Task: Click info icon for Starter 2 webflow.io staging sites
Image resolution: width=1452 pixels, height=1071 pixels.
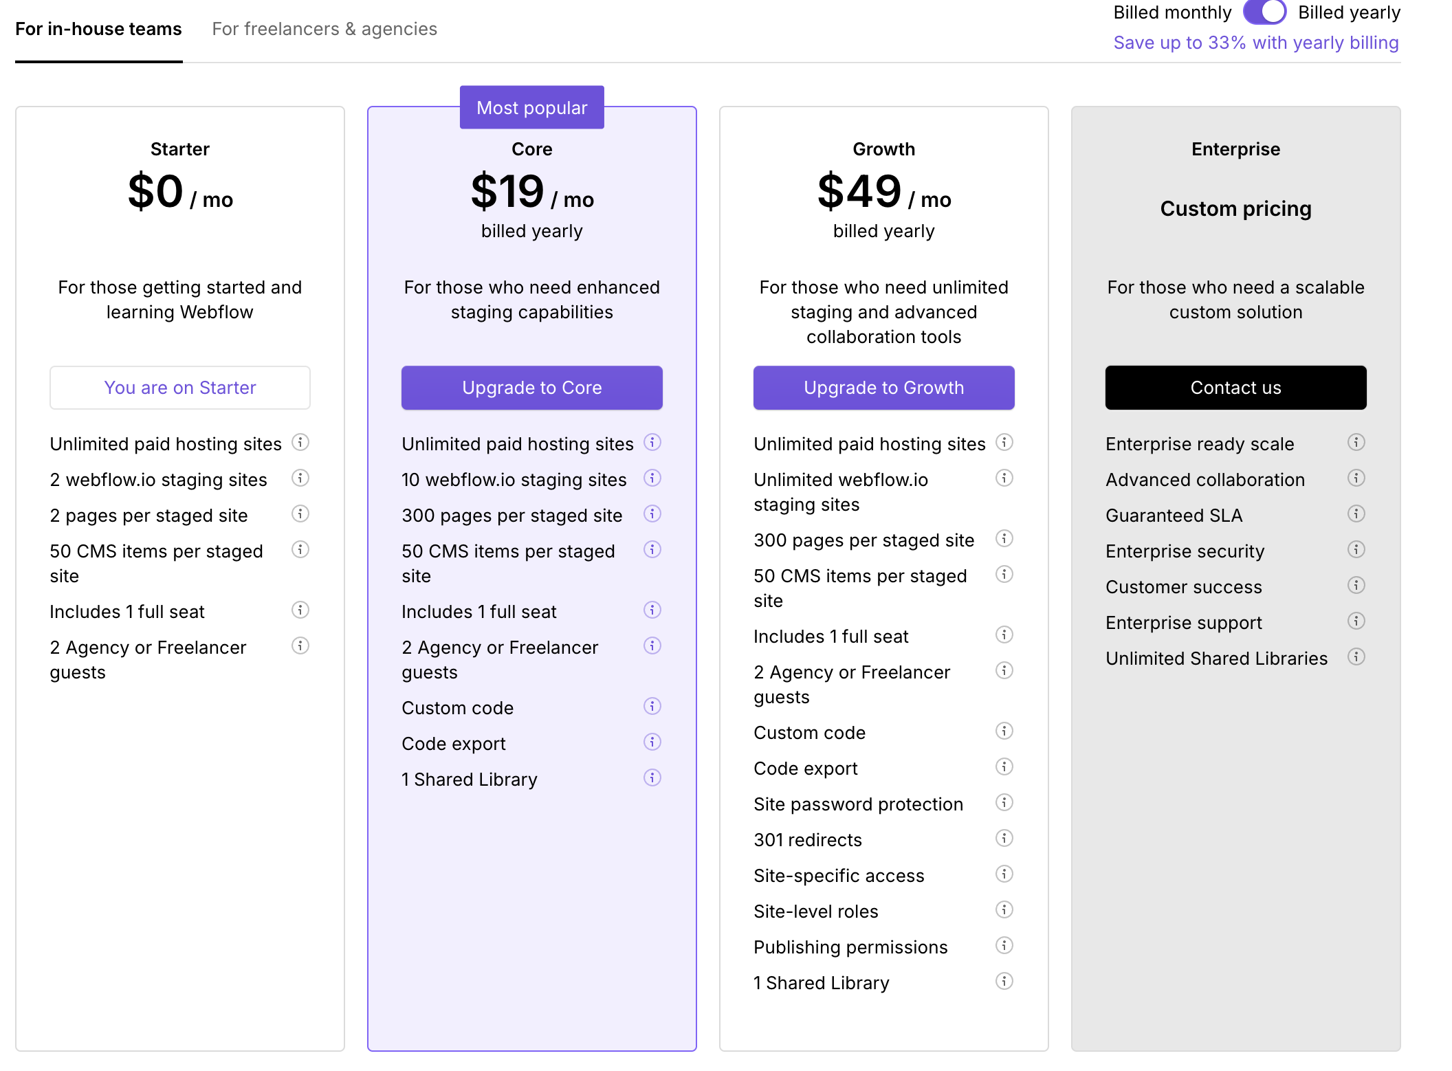Action: [x=300, y=478]
